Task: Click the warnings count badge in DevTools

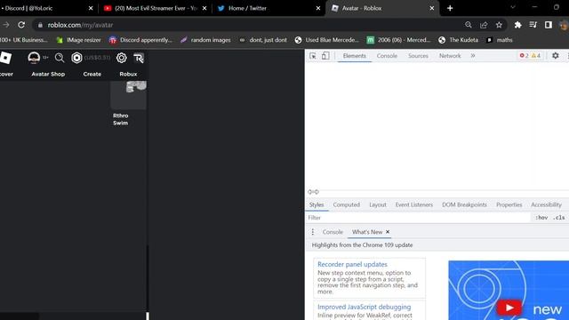Action: 535,55
